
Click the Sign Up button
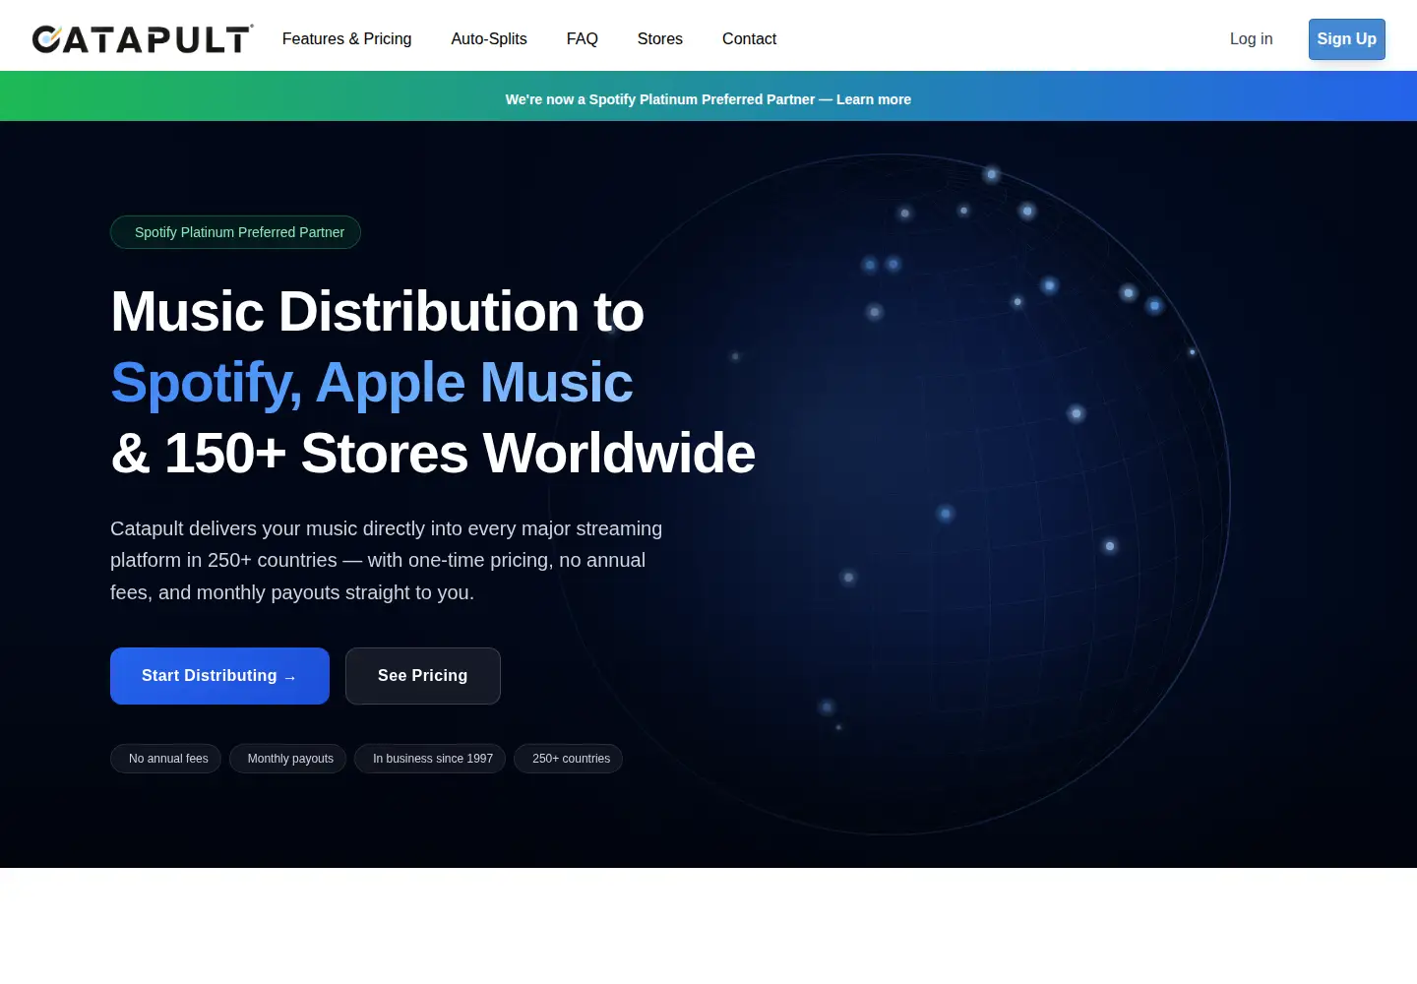pos(1346,39)
